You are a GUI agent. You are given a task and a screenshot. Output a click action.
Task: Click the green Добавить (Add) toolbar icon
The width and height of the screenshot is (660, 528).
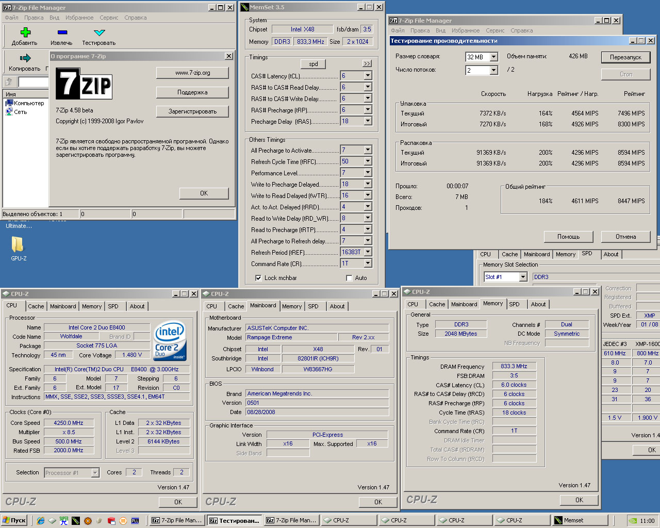[25, 32]
